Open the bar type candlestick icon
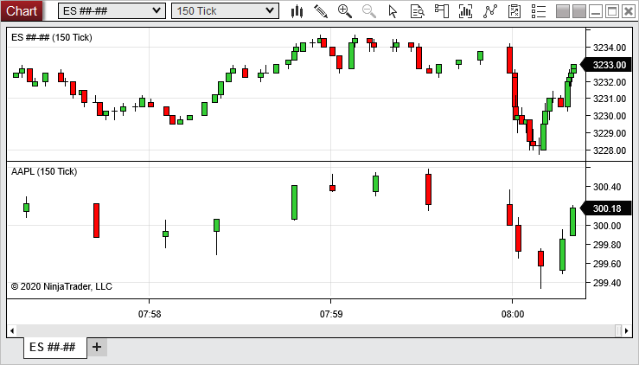This screenshot has width=639, height=365. click(x=297, y=11)
